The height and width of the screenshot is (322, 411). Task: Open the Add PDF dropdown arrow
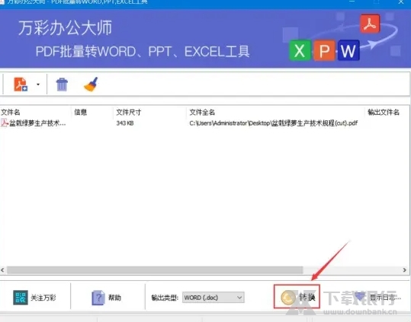coord(38,84)
